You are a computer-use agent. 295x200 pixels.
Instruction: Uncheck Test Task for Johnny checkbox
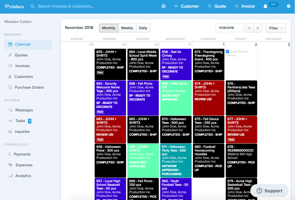(x=227, y=52)
